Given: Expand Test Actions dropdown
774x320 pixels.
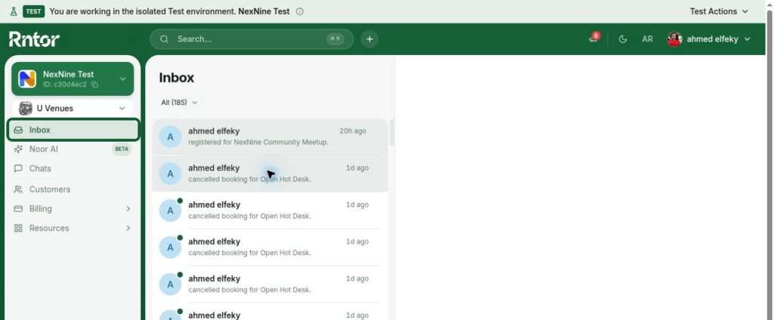Looking at the screenshot, I should pos(720,11).
